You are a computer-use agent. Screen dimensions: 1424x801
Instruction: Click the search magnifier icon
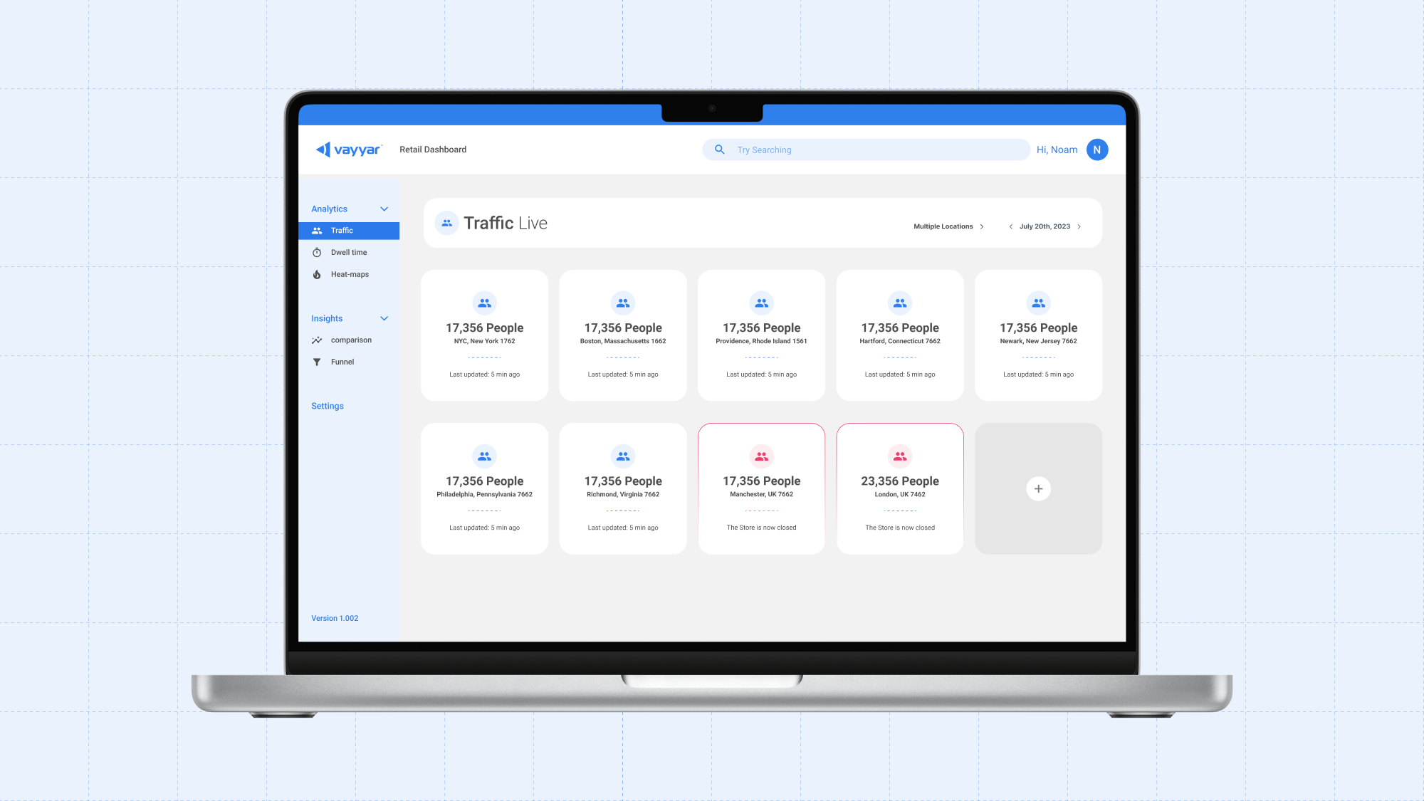(x=720, y=150)
